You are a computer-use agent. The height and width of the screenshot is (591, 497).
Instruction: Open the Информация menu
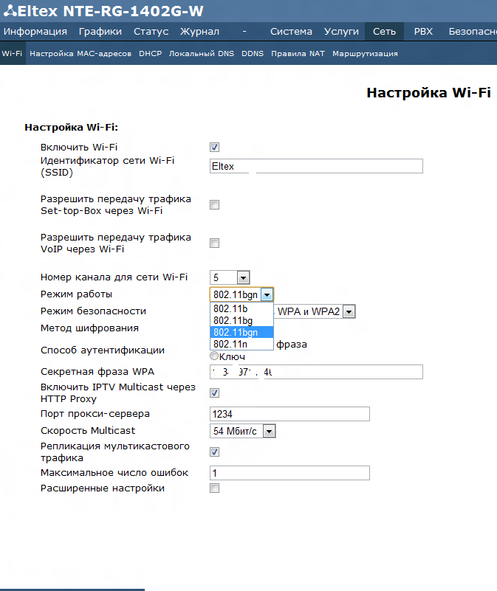pyautogui.click(x=35, y=31)
